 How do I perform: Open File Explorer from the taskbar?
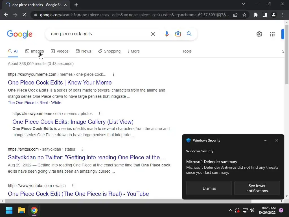point(21,210)
